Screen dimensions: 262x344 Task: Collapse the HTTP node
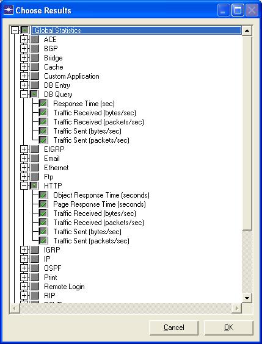[24, 186]
